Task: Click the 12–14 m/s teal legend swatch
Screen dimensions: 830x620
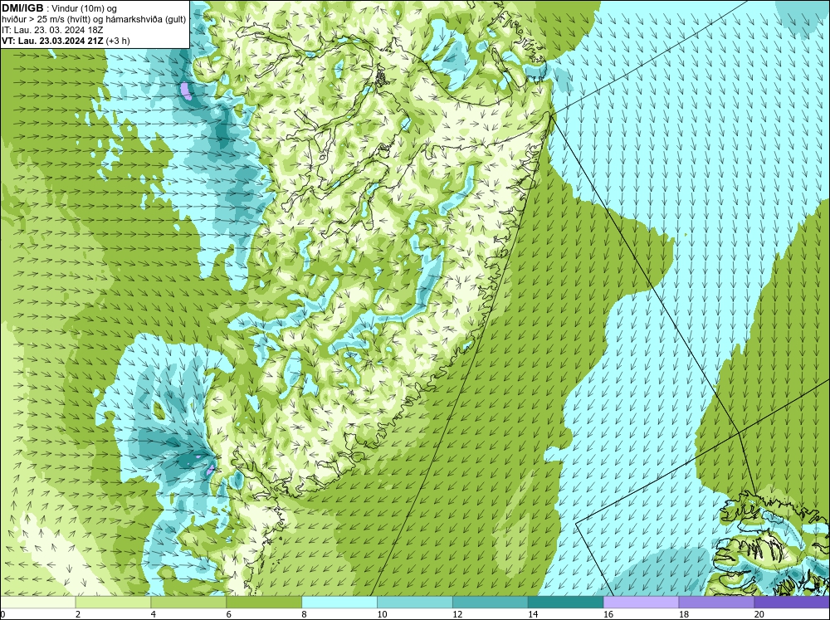Action: click(491, 602)
